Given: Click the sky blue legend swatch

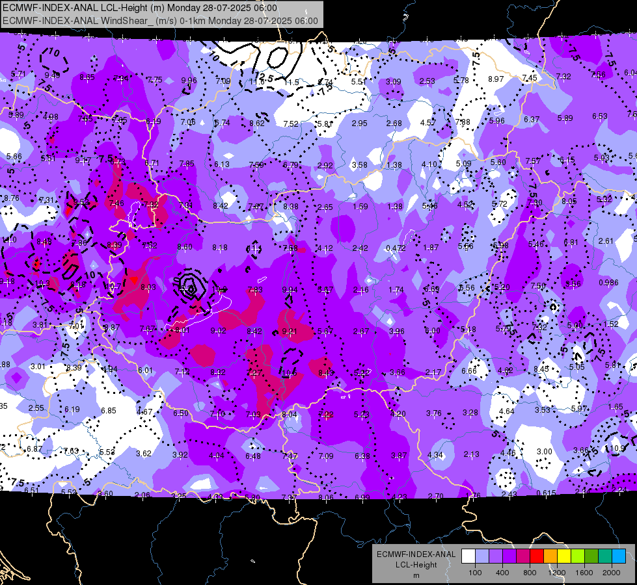Looking at the screenshot, I should point(619,556).
